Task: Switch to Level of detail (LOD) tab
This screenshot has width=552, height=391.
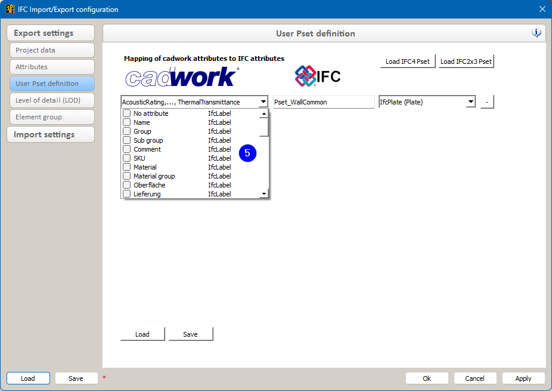Action: click(52, 100)
